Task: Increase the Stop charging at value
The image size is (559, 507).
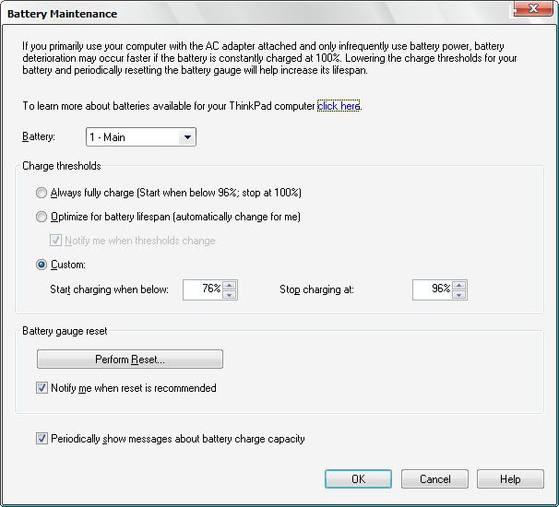Action: coord(458,286)
